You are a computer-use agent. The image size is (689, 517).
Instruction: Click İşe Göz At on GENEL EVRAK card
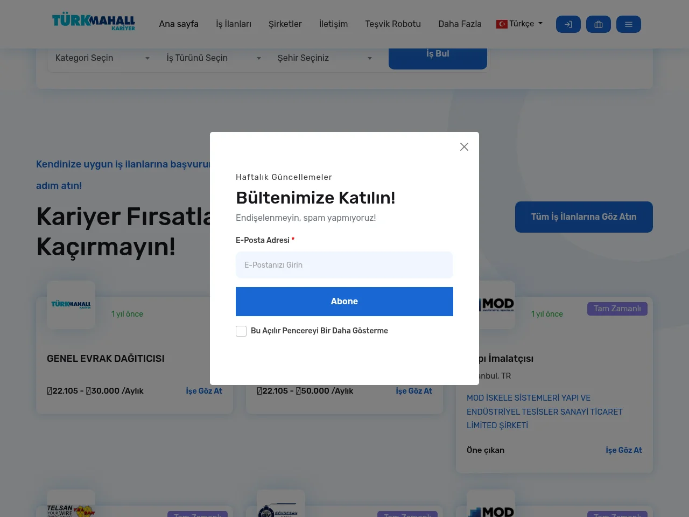[204, 391]
